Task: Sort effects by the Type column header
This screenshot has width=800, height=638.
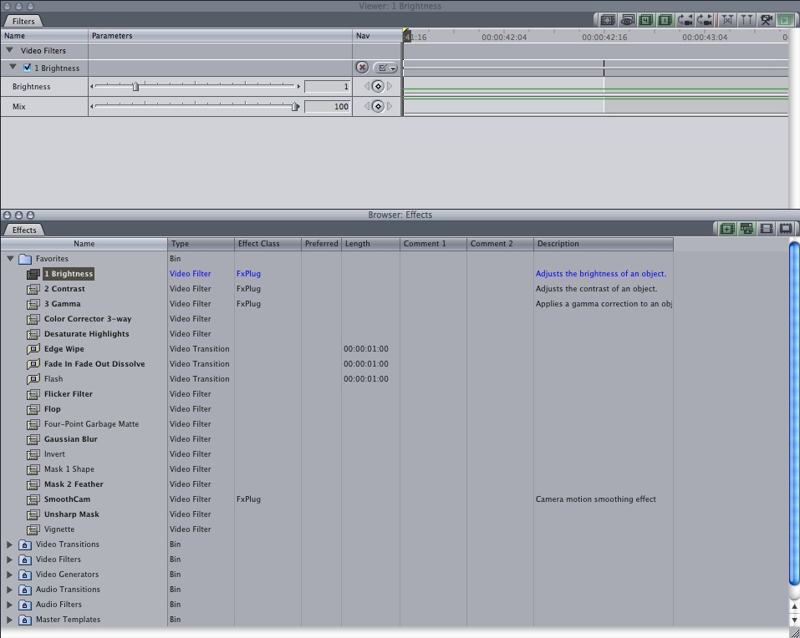Action: click(201, 244)
